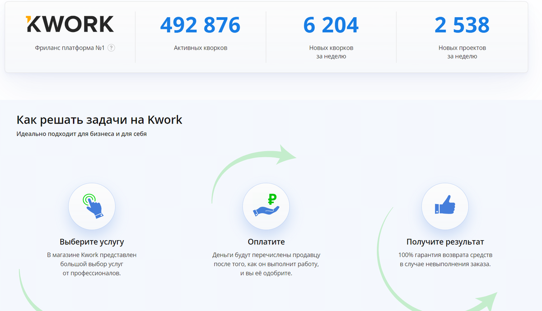Click the pointing hand service icon
Image resolution: width=542 pixels, height=311 pixels.
tap(92, 206)
